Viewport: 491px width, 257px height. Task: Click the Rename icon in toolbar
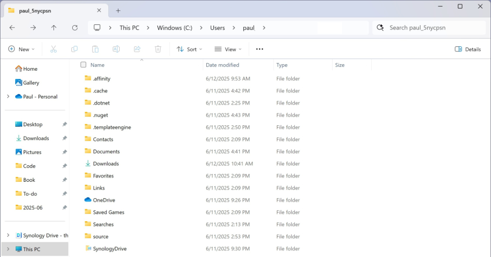tap(116, 49)
